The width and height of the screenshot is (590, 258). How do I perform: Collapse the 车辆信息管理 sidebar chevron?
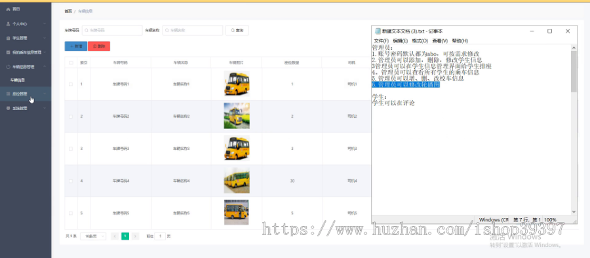click(x=45, y=67)
